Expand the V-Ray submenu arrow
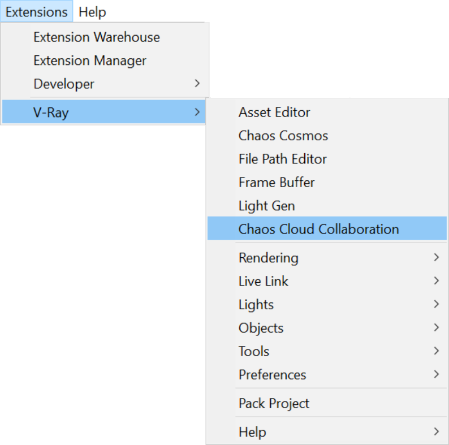449x445 pixels. pyautogui.click(x=197, y=112)
